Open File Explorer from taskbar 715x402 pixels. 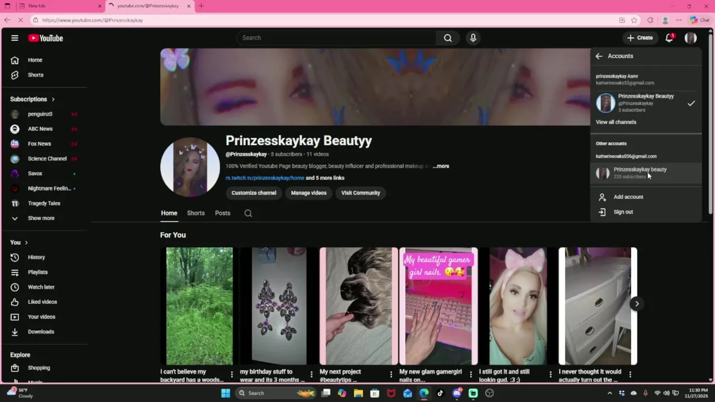(x=358, y=393)
